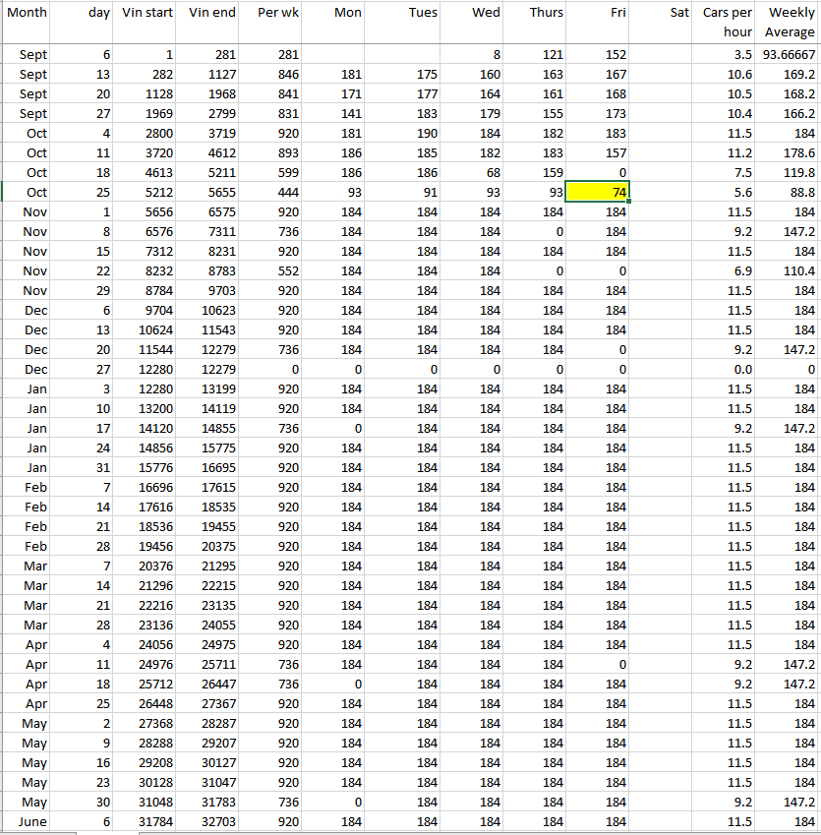Select the empty Sat column header cell
Image resolution: width=821 pixels, height=835 pixels.
click(x=663, y=22)
